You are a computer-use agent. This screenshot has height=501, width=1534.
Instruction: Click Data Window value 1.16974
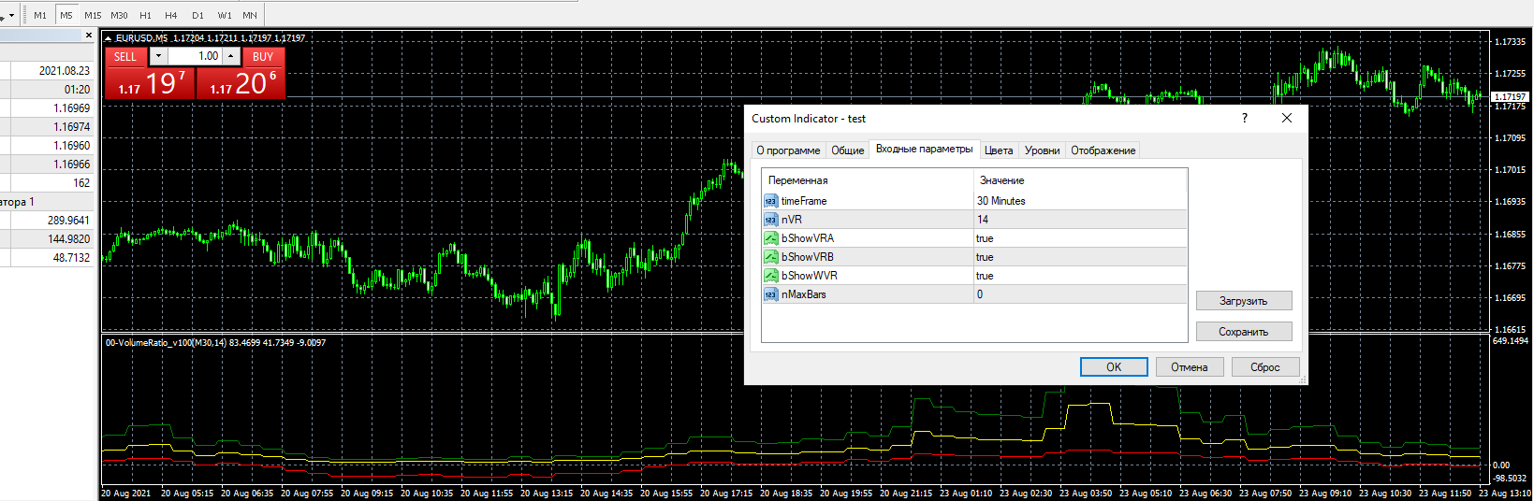pos(72,127)
